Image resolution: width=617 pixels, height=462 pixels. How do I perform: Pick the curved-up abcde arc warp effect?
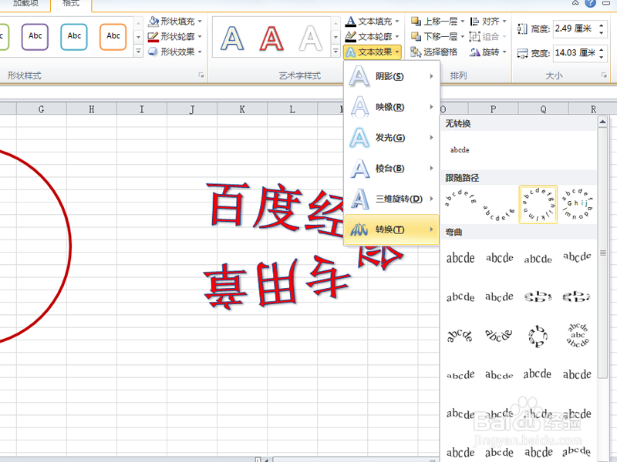[460, 336]
